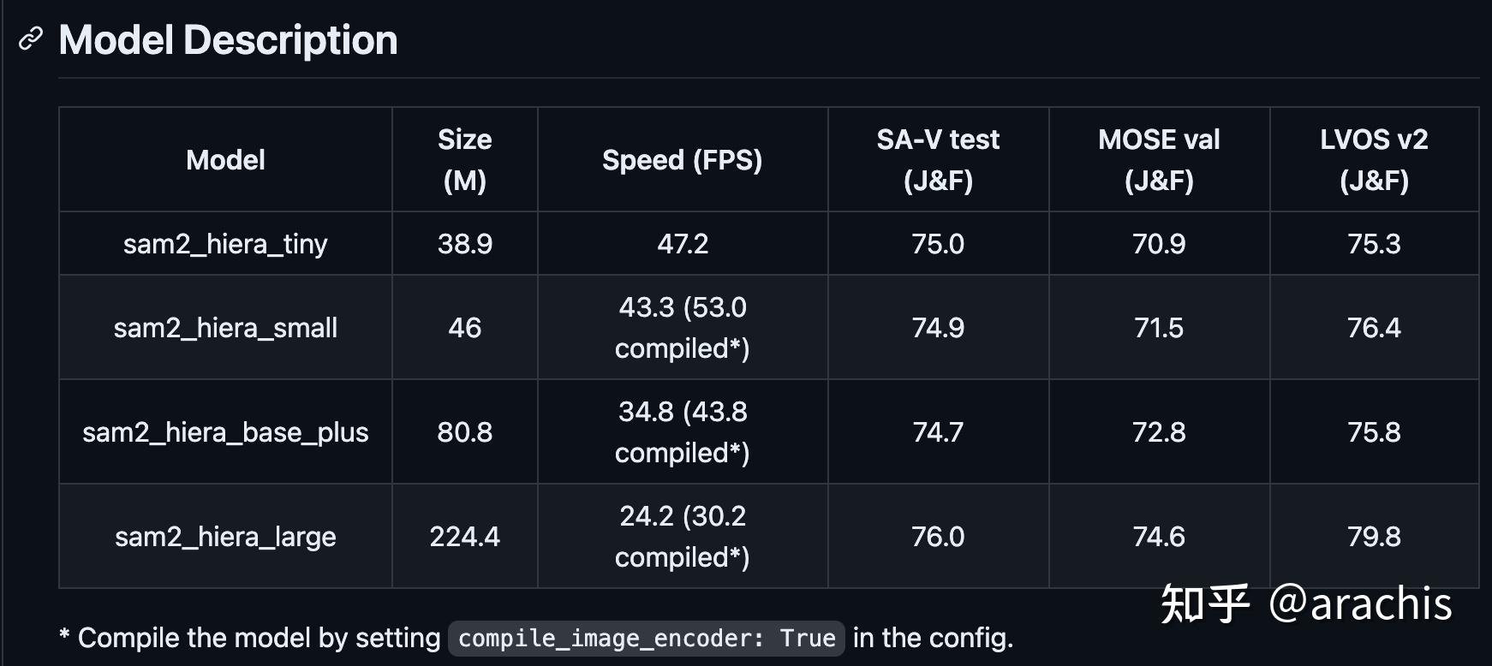Click the sam2_hiera_large model name
The height and width of the screenshot is (666, 1492).
[225, 537]
